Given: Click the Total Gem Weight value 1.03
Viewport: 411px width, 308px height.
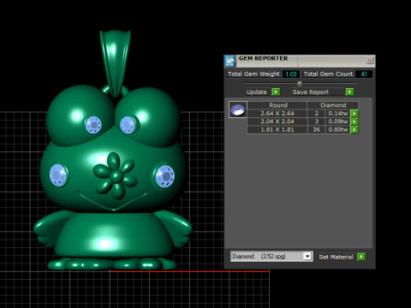Looking at the screenshot, I should 291,74.
